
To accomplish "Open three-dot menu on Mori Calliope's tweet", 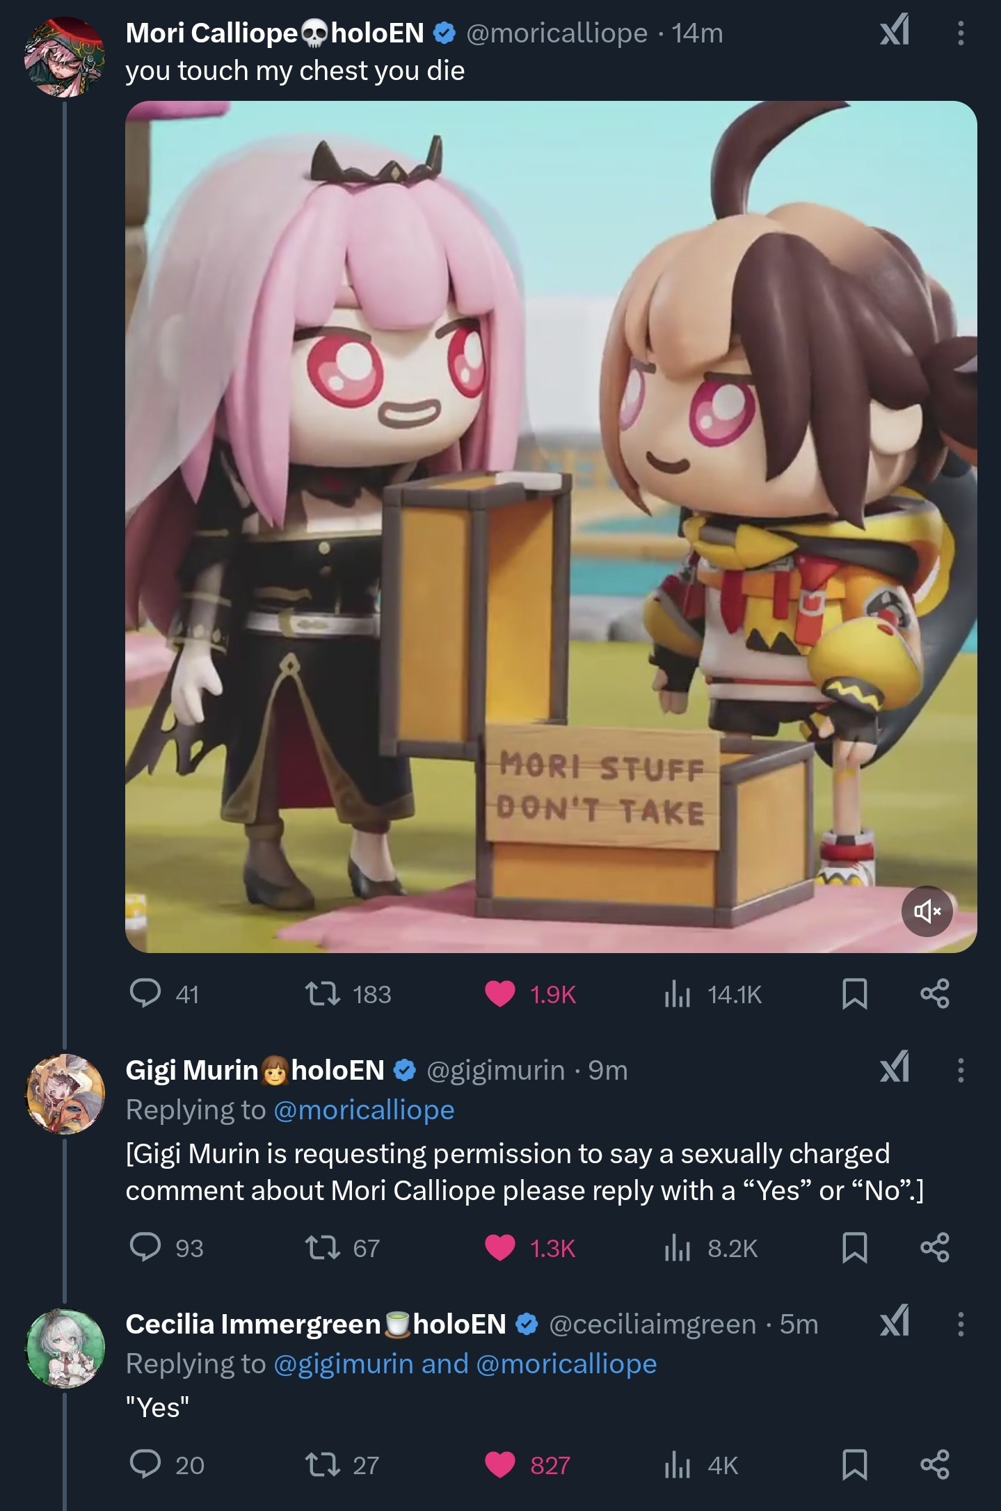I will tap(961, 33).
